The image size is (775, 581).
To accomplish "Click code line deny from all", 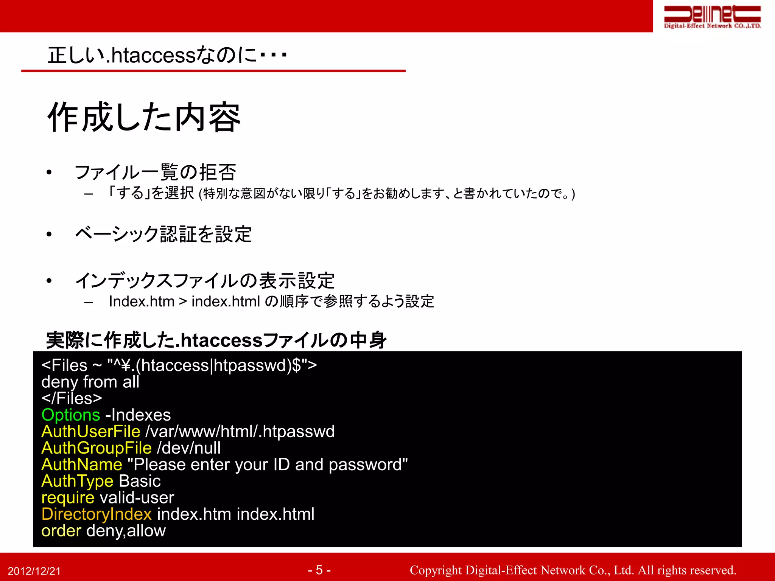I will pos(90,382).
